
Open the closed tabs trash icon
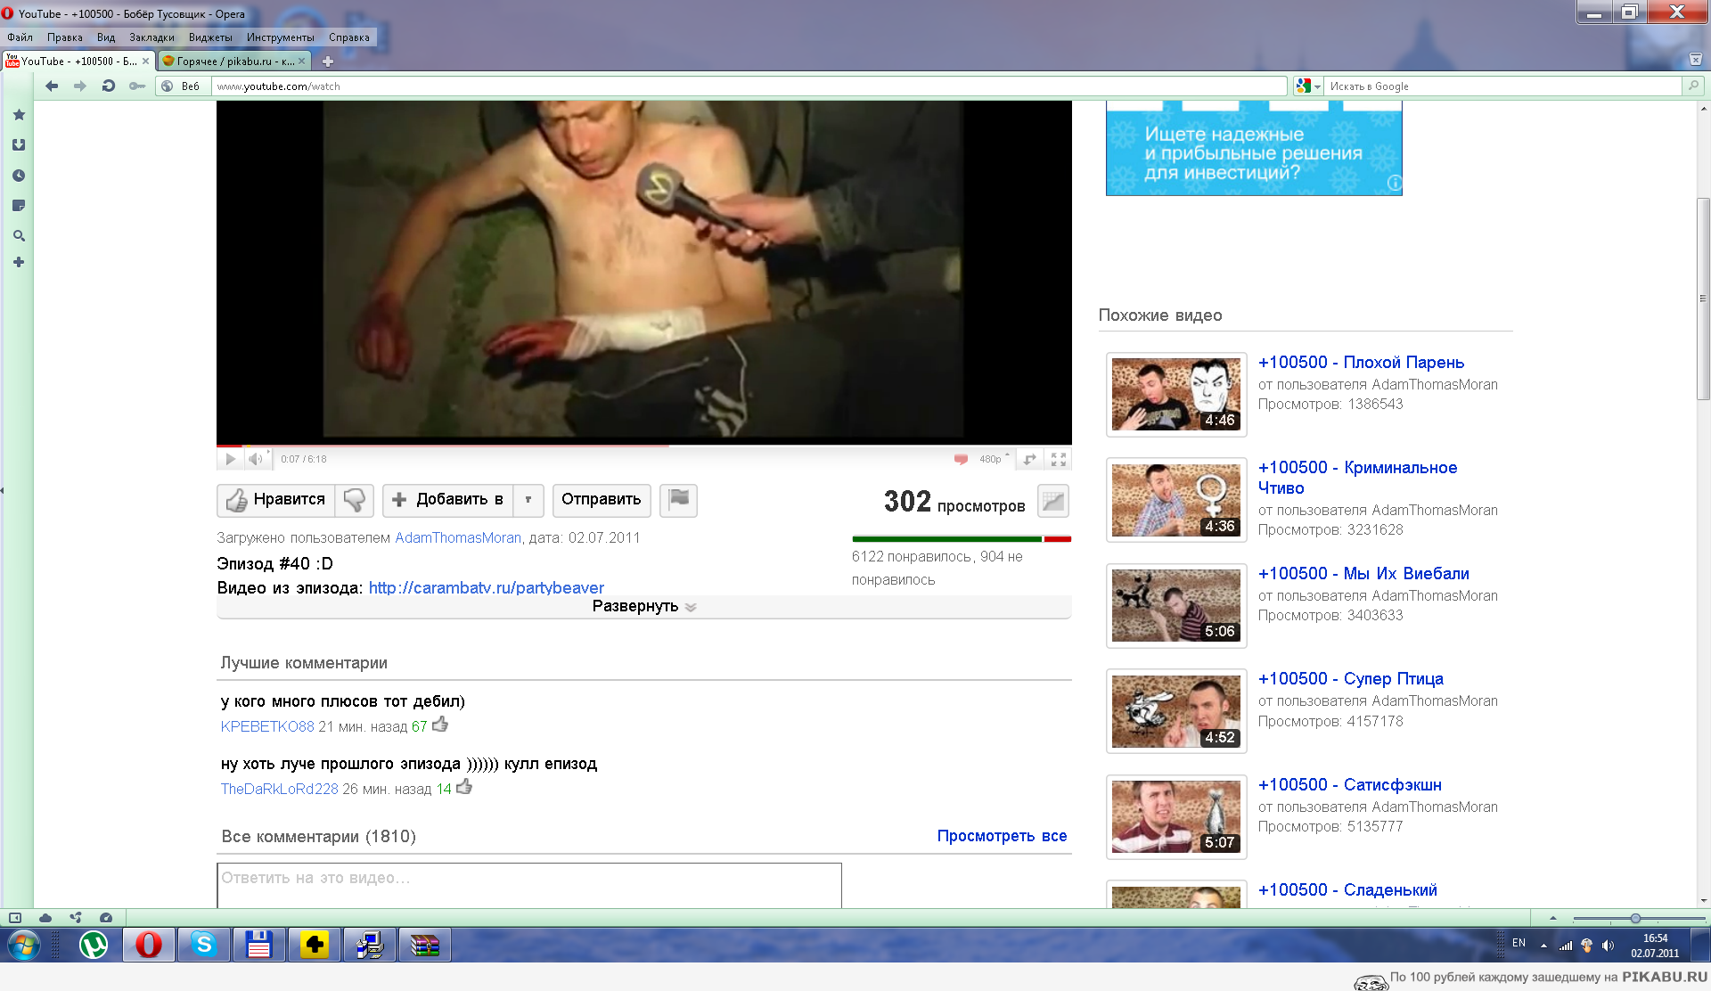[1695, 60]
